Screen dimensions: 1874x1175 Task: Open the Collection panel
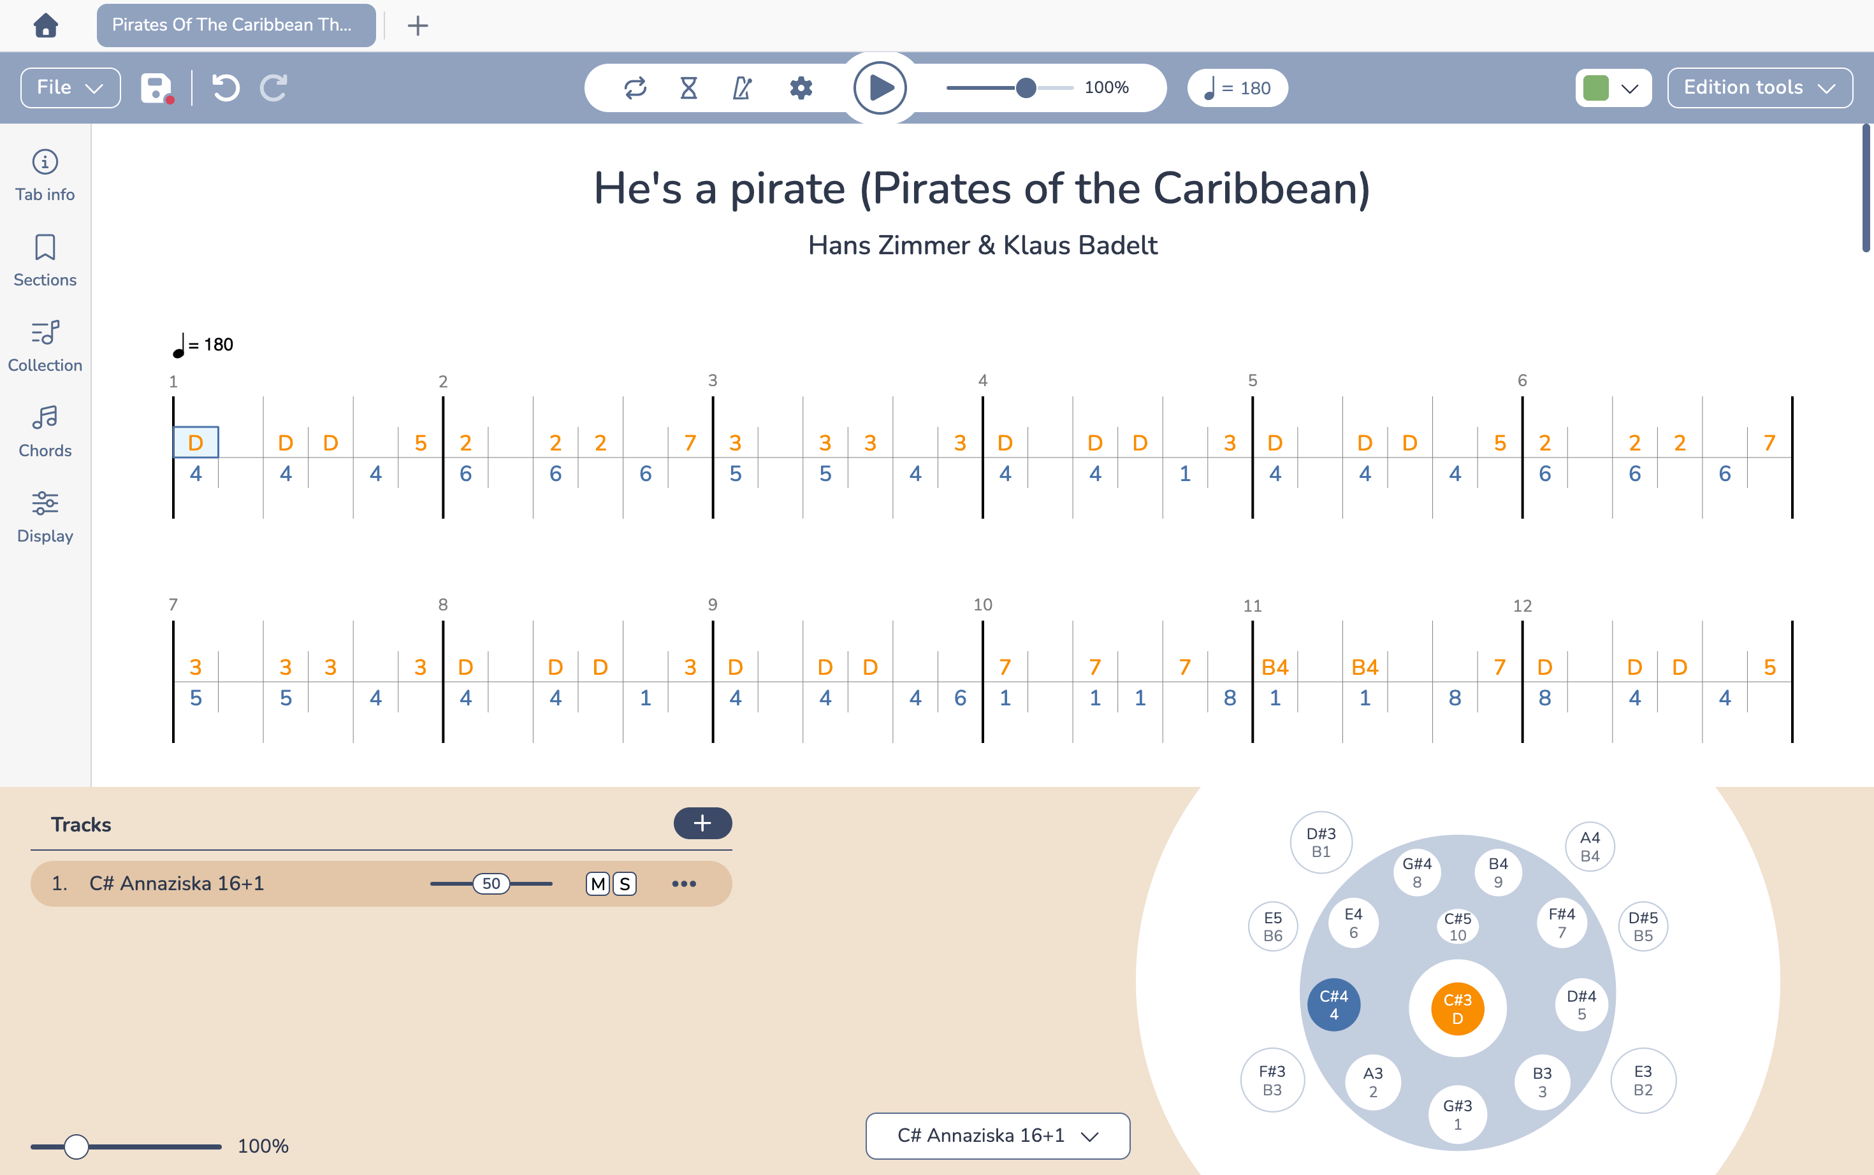pos(45,347)
